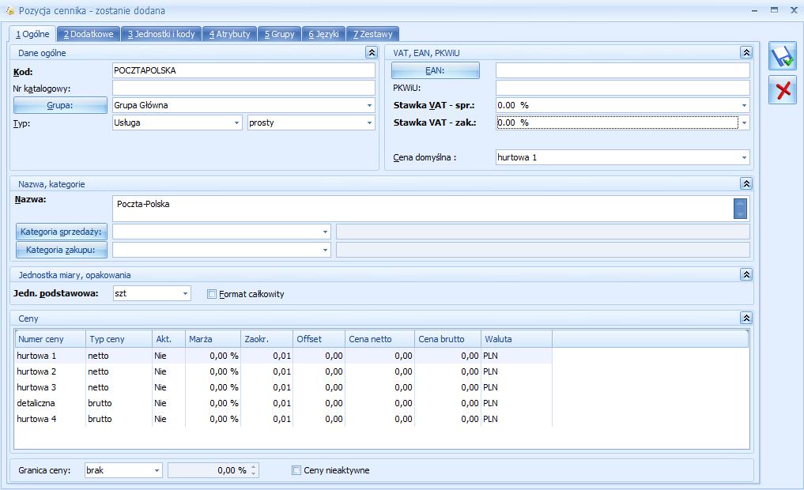Click the EAN code input field
Viewport: 804px width, 490px height.
point(622,70)
